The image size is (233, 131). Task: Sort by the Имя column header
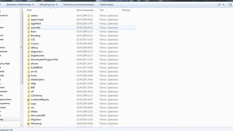pos(29,10)
